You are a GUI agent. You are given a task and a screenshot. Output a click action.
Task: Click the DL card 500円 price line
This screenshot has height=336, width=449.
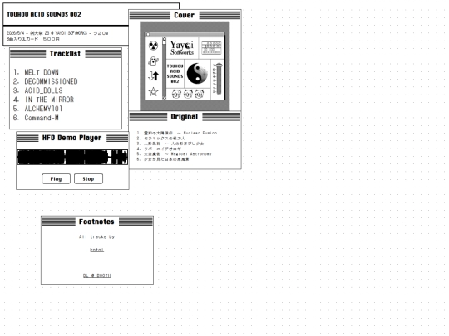[33, 39]
